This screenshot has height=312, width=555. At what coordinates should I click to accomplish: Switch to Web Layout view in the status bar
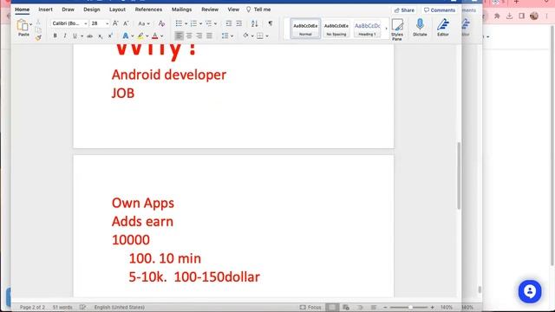click(x=346, y=307)
